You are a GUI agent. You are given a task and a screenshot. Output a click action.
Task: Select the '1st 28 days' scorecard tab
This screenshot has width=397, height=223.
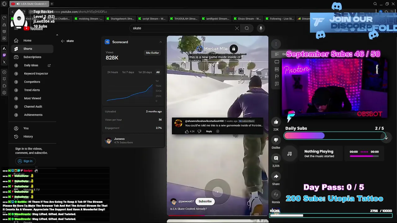(145, 72)
